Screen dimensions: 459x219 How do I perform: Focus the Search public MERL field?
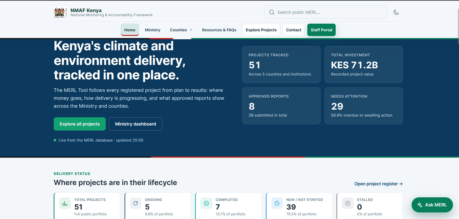[326, 12]
